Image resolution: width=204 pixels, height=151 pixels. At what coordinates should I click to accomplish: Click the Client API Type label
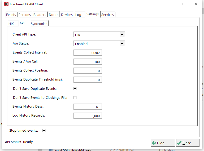click(24, 34)
